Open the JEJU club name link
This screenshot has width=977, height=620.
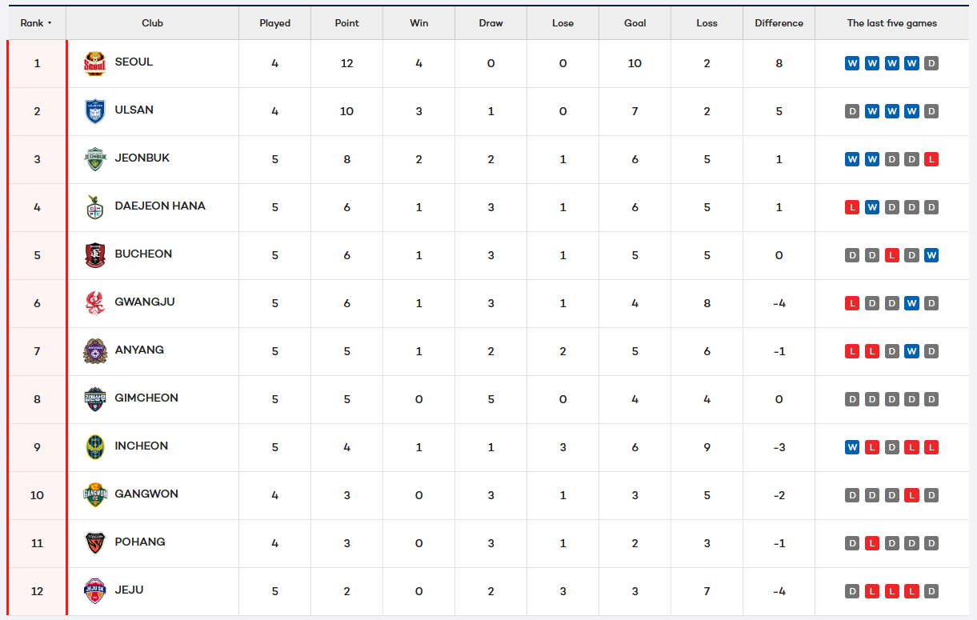(x=129, y=590)
